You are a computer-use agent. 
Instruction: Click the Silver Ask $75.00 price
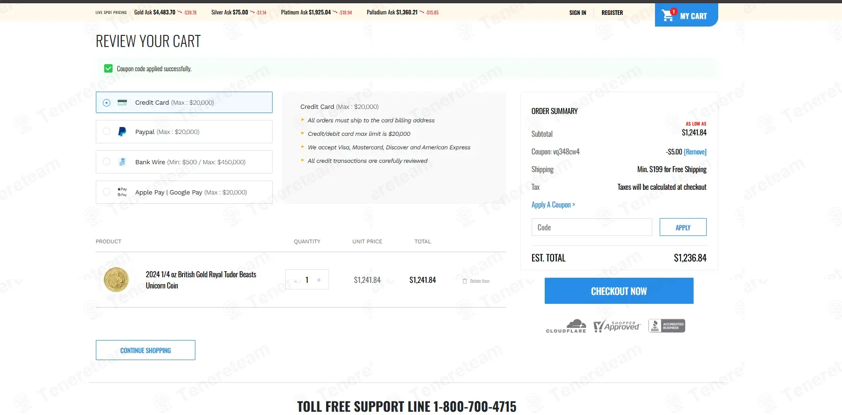click(230, 13)
